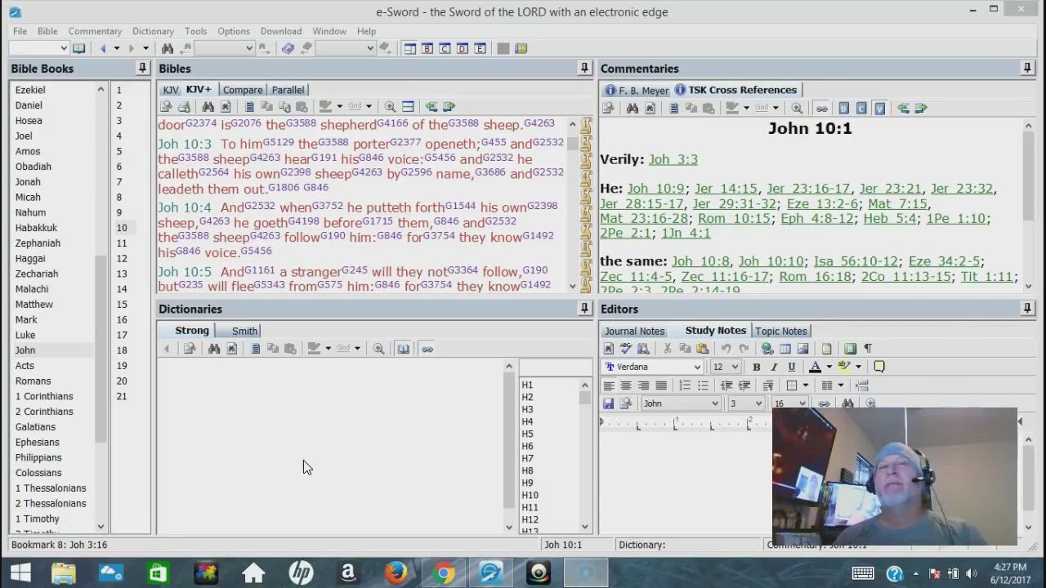Viewport: 1046px width, 588px height.
Task: Open the font size 12 dropdown
Action: click(735, 367)
